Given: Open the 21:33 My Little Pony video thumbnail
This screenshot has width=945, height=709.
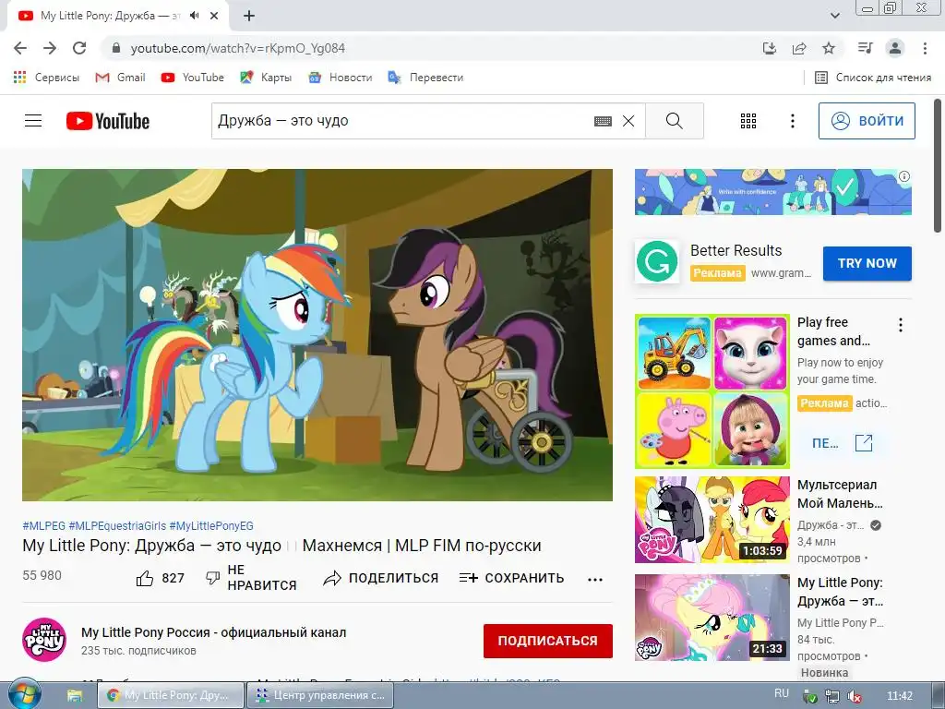Looking at the screenshot, I should point(712,618).
